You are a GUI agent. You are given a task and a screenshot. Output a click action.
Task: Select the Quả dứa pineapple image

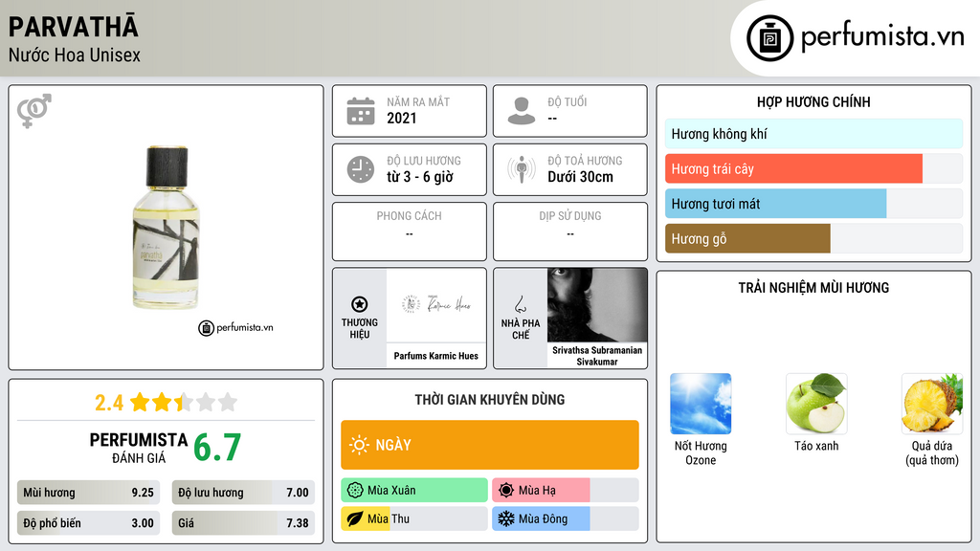coord(932,404)
